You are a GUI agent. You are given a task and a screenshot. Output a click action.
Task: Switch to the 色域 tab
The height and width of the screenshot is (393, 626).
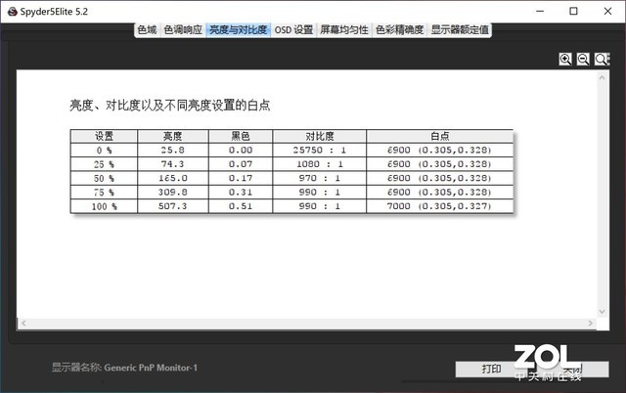point(147,30)
